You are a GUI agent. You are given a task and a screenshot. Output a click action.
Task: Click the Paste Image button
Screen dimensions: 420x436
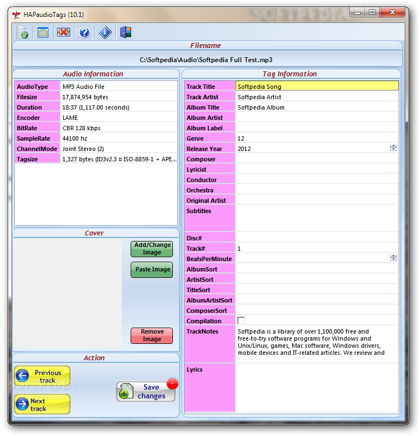pyautogui.click(x=152, y=269)
